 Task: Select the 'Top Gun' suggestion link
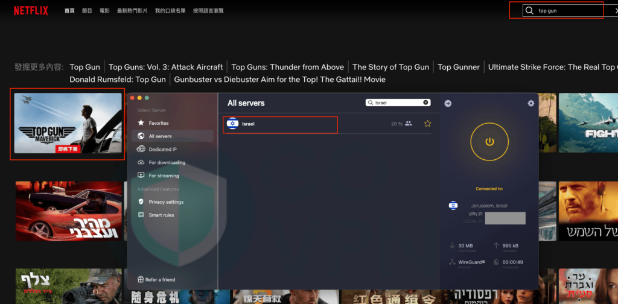tap(84, 67)
